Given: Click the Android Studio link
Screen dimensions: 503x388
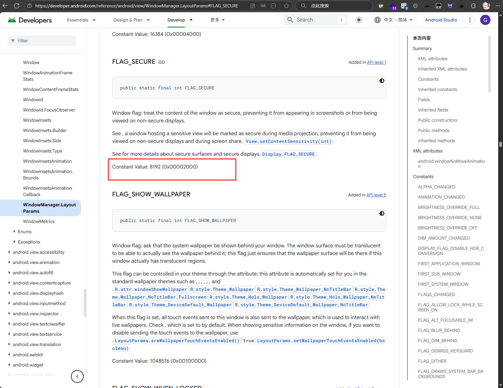Looking at the screenshot, I should tap(441, 20).
